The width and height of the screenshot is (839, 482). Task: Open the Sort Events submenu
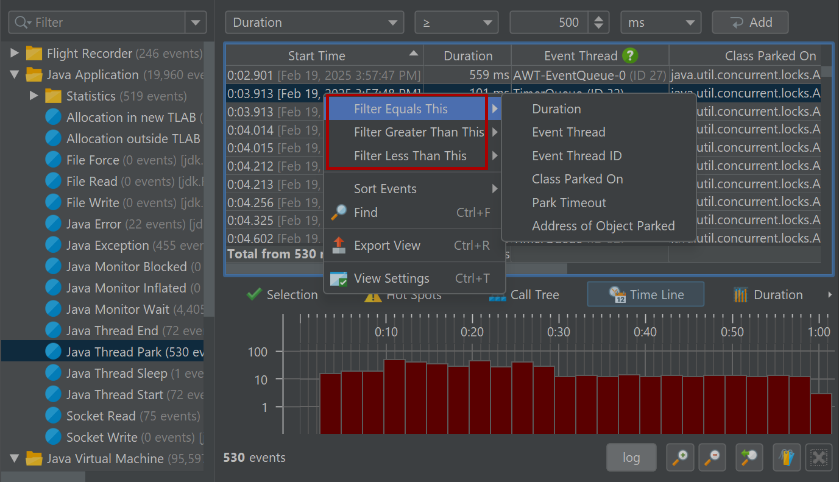(414, 189)
